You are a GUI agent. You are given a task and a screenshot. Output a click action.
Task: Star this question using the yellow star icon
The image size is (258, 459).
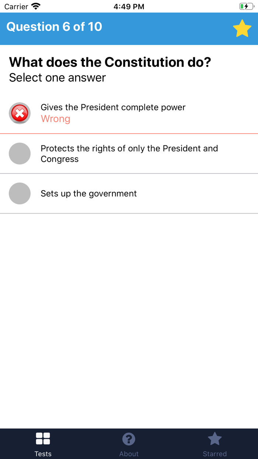pos(242,28)
